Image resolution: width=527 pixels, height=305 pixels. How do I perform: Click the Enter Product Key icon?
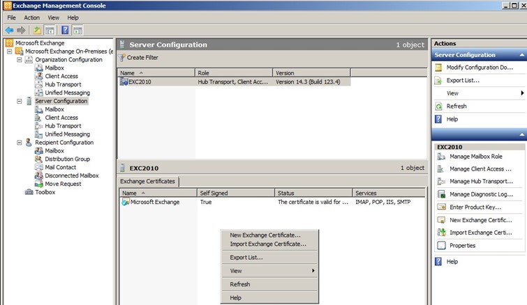pos(441,207)
